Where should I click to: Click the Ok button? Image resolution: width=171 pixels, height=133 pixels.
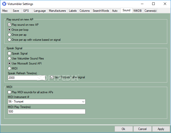point(124,129)
